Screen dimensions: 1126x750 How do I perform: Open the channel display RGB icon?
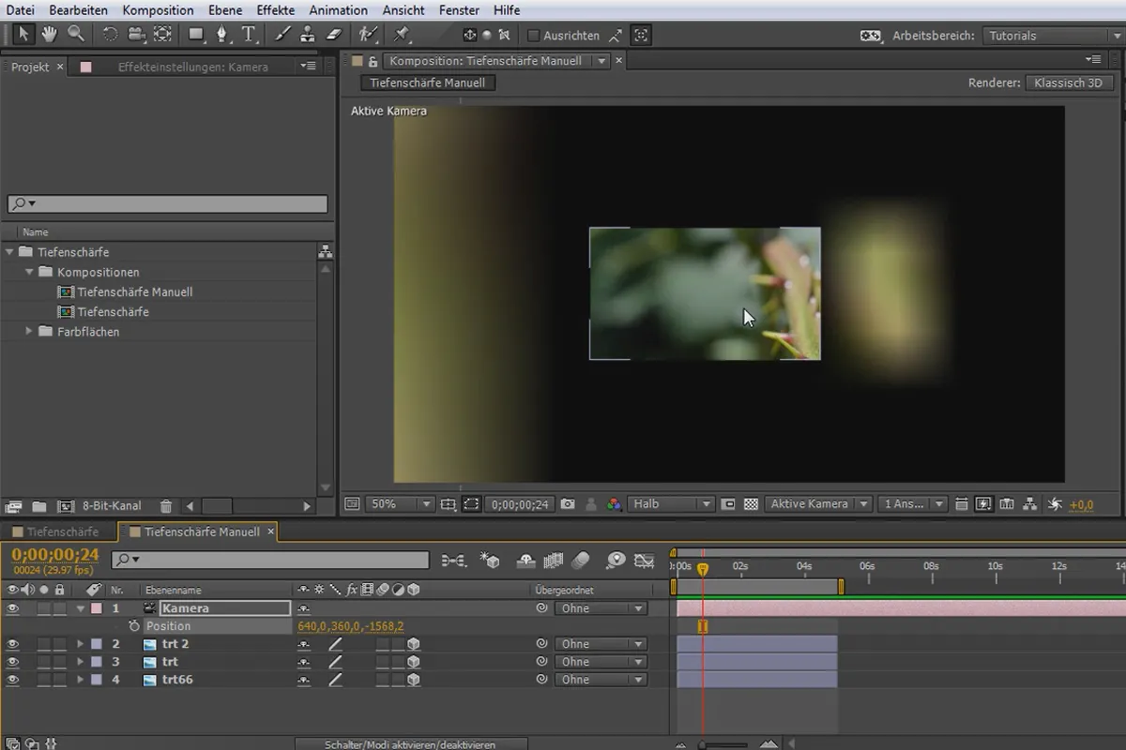(614, 504)
